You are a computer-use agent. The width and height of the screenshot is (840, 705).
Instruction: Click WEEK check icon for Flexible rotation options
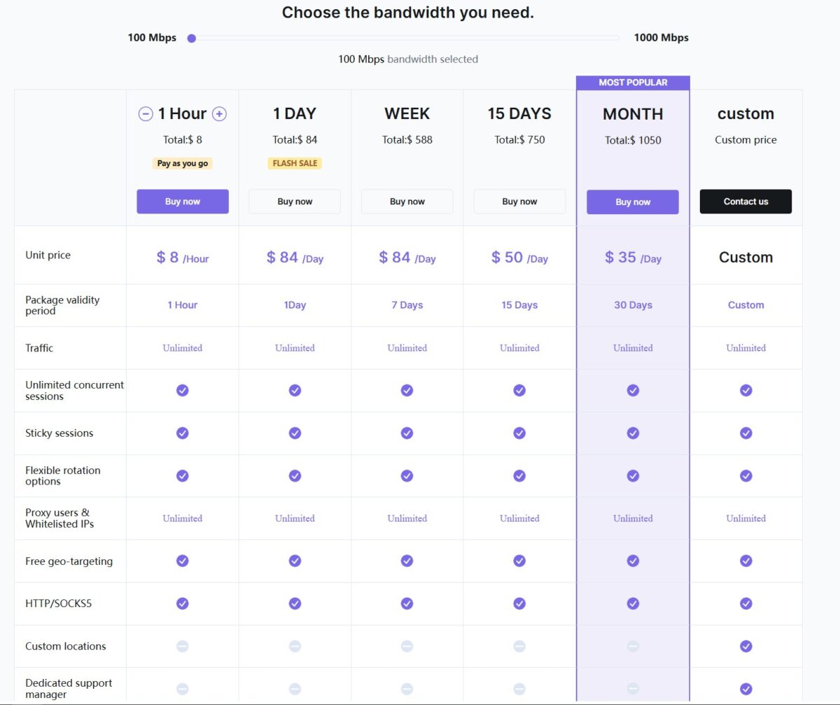407,475
